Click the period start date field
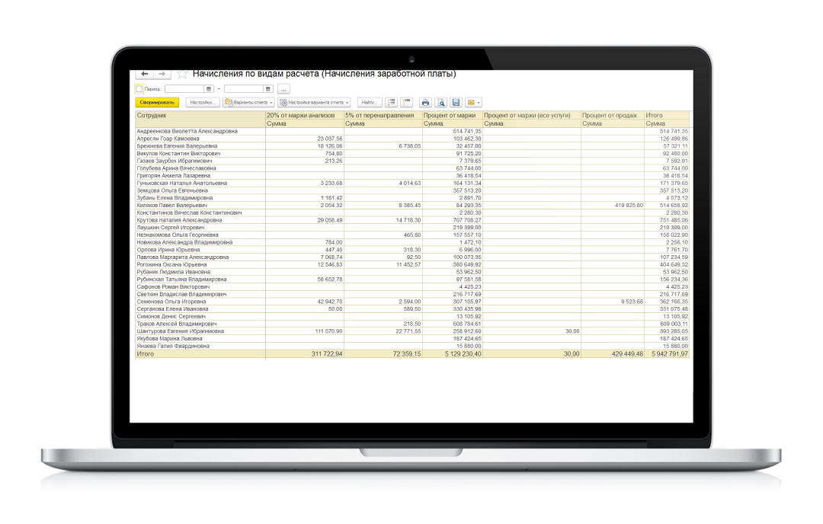This screenshot has height=524, width=823. pyautogui.click(x=184, y=89)
